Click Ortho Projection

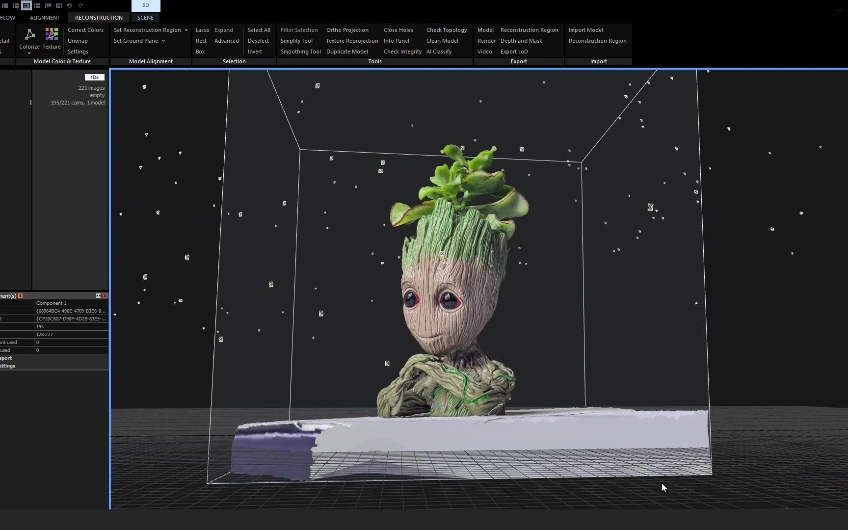click(x=347, y=30)
